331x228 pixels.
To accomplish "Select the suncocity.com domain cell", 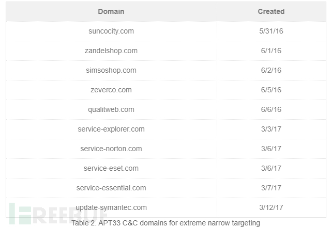I will [x=111, y=31].
